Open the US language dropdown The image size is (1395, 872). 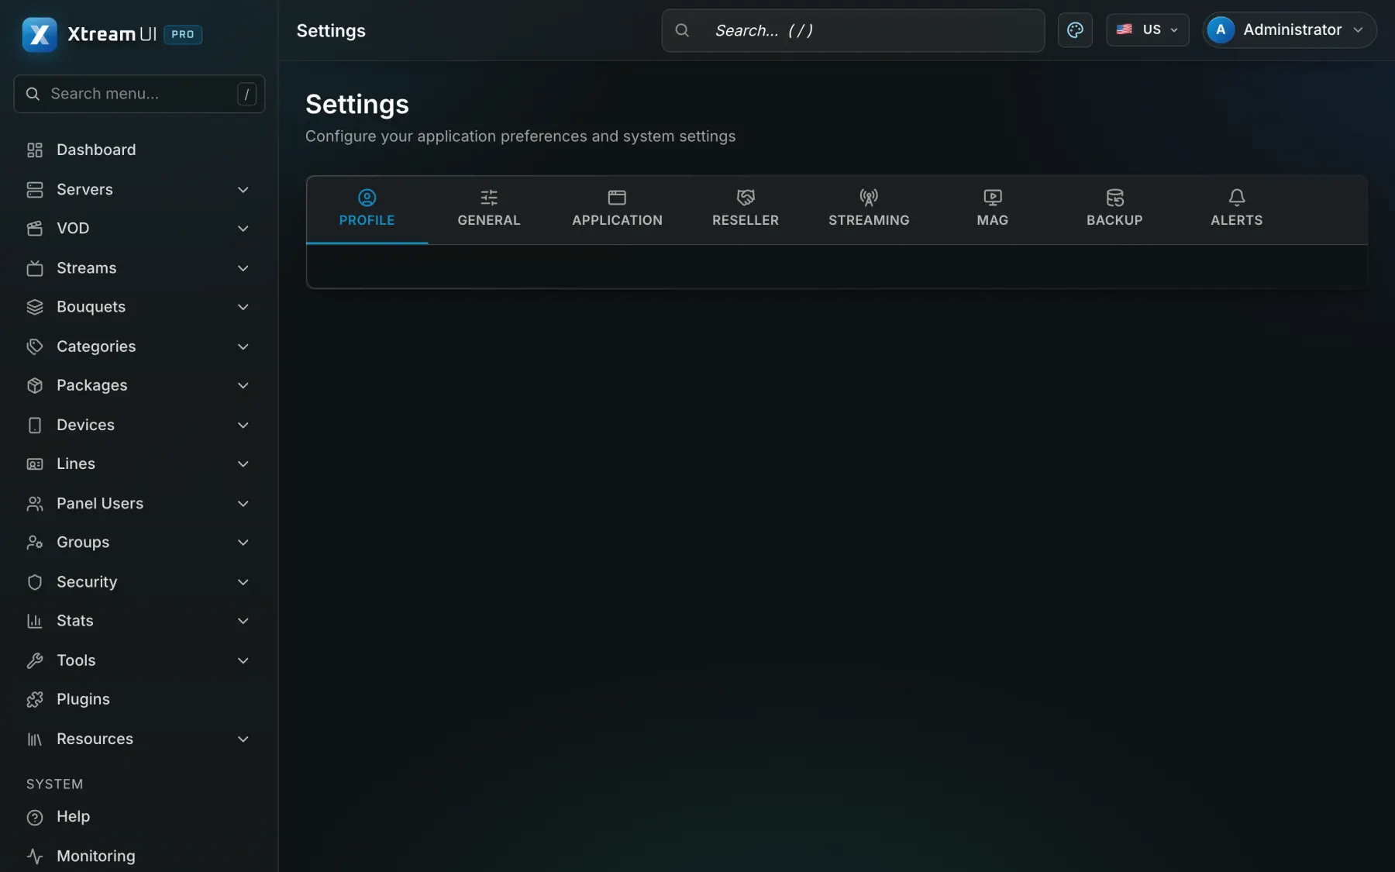tap(1148, 30)
